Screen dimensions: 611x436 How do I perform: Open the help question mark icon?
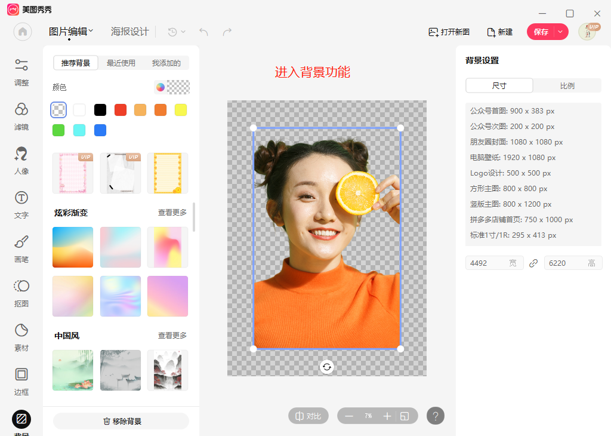click(x=436, y=416)
